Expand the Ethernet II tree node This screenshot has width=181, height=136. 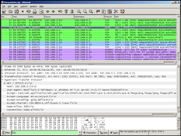[2, 70]
